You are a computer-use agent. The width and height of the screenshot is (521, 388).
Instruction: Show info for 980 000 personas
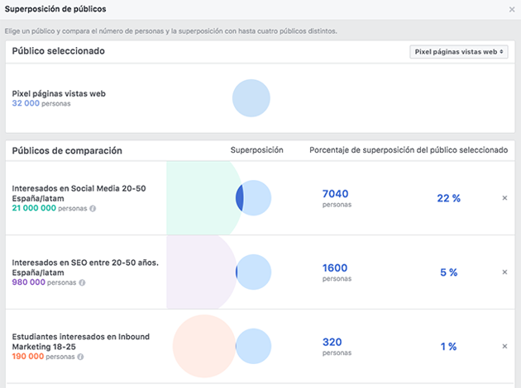pyautogui.click(x=82, y=282)
